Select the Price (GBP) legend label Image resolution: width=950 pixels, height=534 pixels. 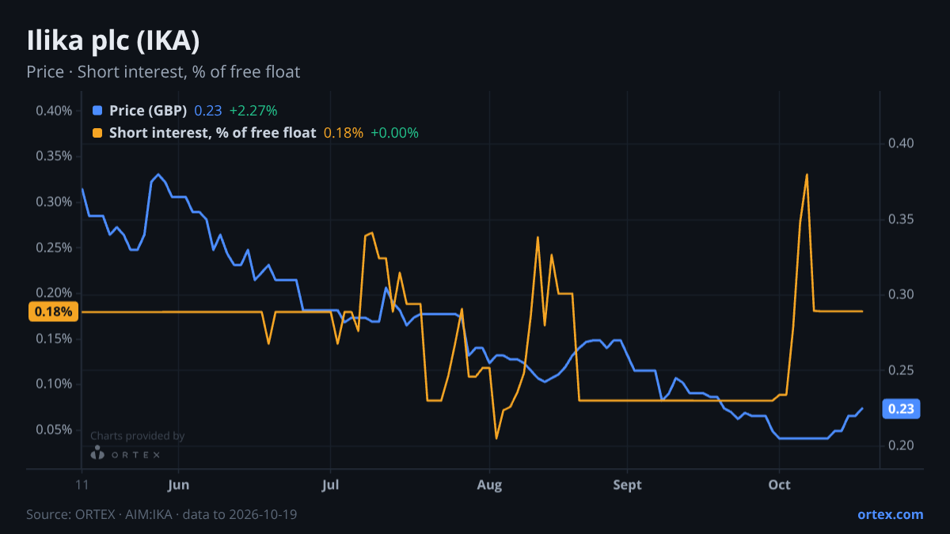pos(148,111)
